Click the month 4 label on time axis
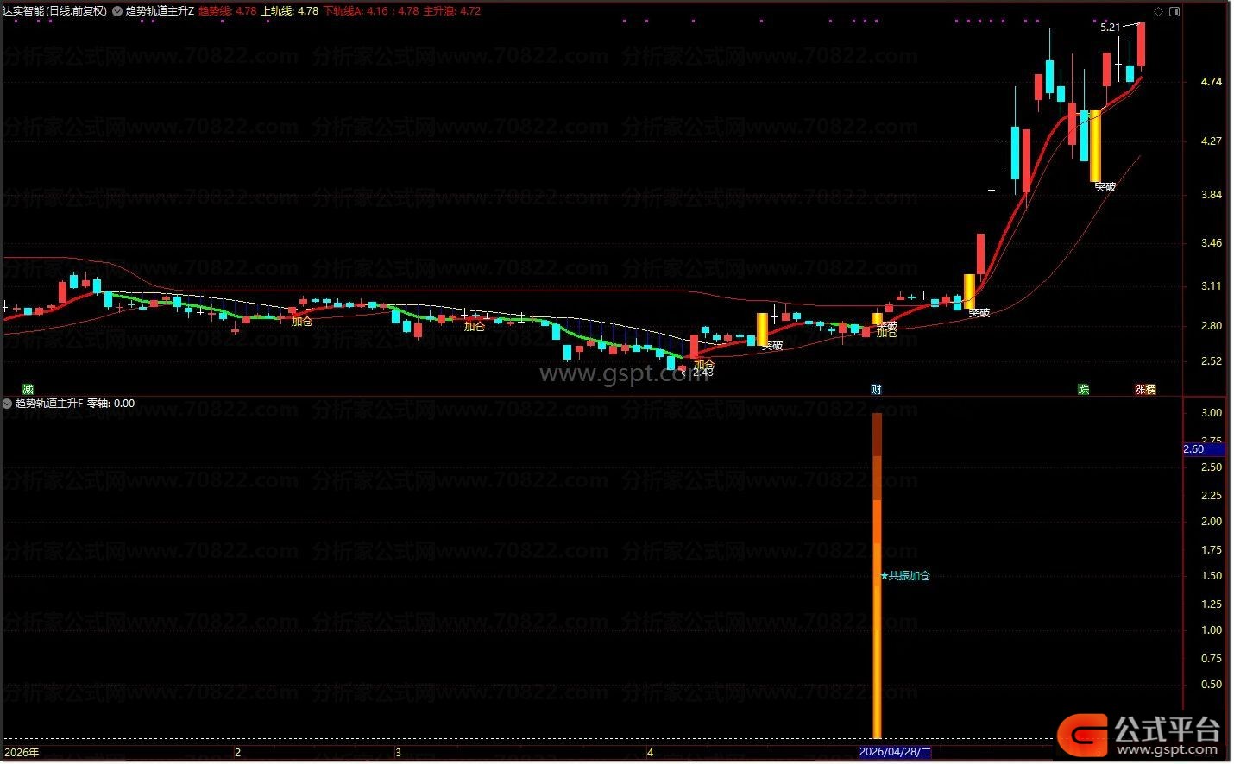Image resolution: width=1234 pixels, height=764 pixels. [x=650, y=752]
